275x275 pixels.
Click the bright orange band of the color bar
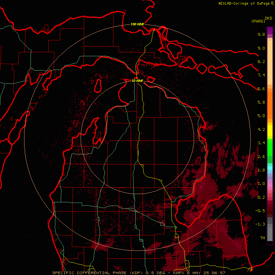click(270, 105)
